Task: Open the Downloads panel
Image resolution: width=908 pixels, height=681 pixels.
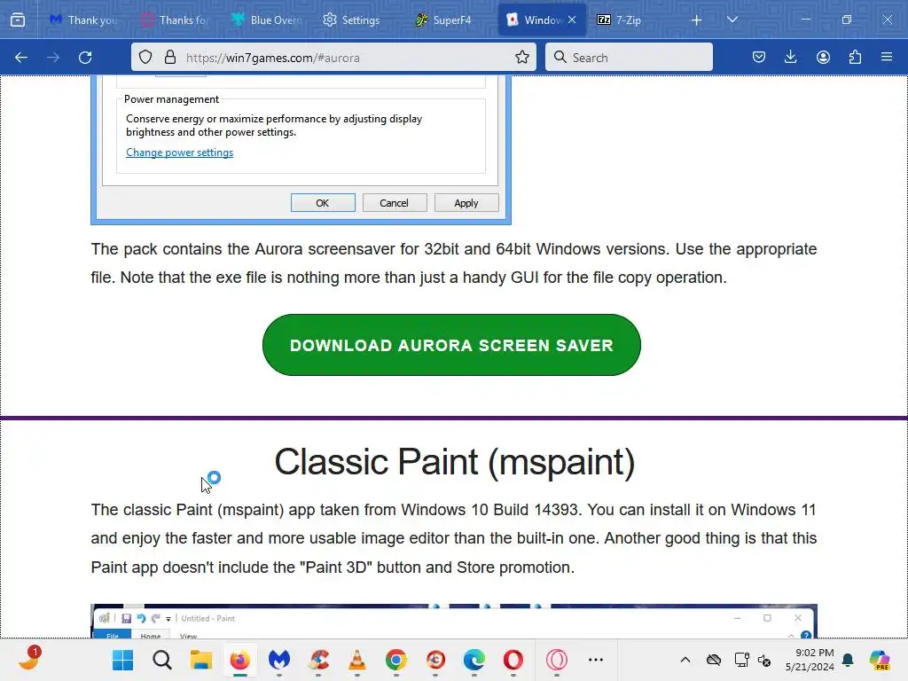Action: tap(790, 58)
